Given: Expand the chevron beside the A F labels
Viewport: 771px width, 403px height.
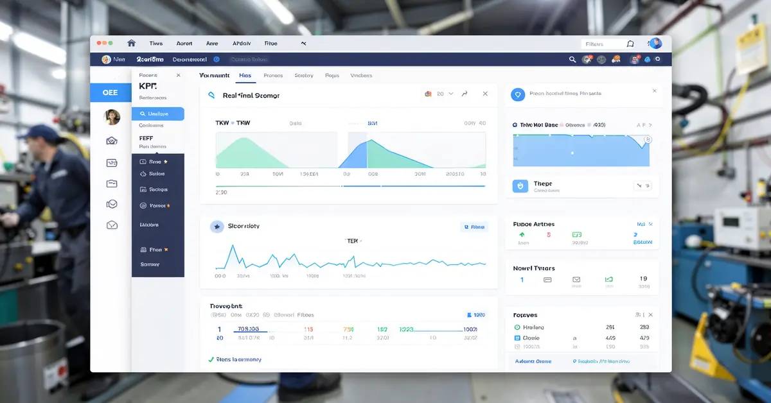Looking at the screenshot, I should point(650,125).
